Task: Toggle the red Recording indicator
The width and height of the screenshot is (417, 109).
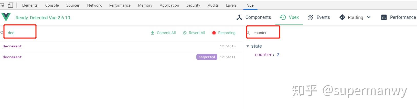Action: coord(214,33)
